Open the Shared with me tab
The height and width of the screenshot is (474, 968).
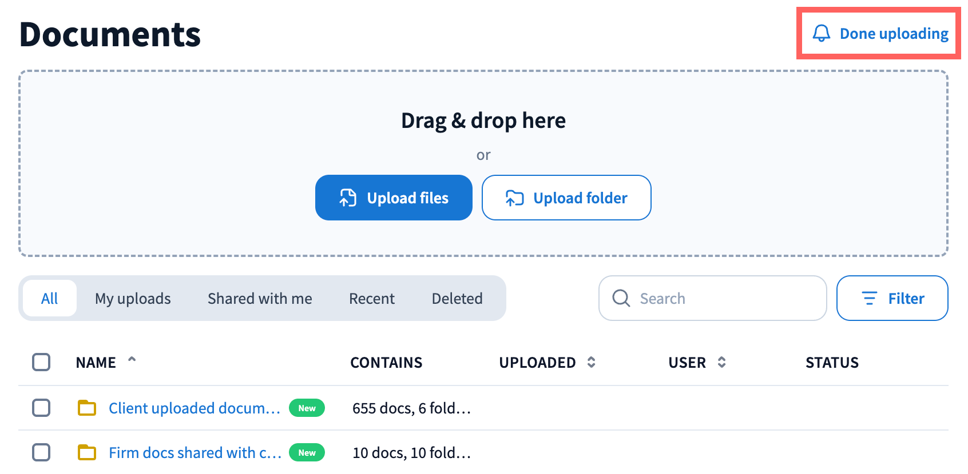click(260, 298)
